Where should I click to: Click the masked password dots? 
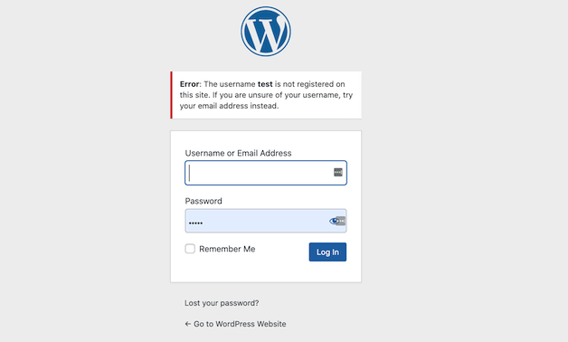pos(195,223)
